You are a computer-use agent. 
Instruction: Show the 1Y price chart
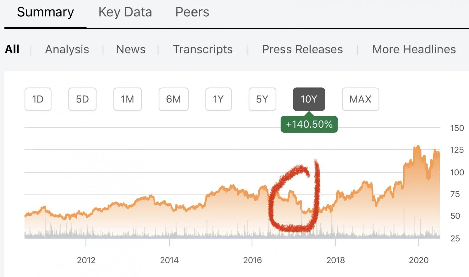218,99
